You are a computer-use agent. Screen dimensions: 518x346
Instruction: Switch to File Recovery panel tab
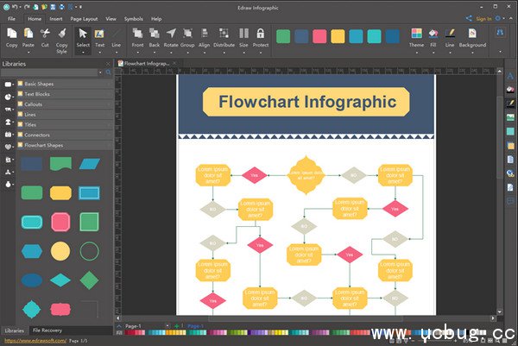[47, 330]
